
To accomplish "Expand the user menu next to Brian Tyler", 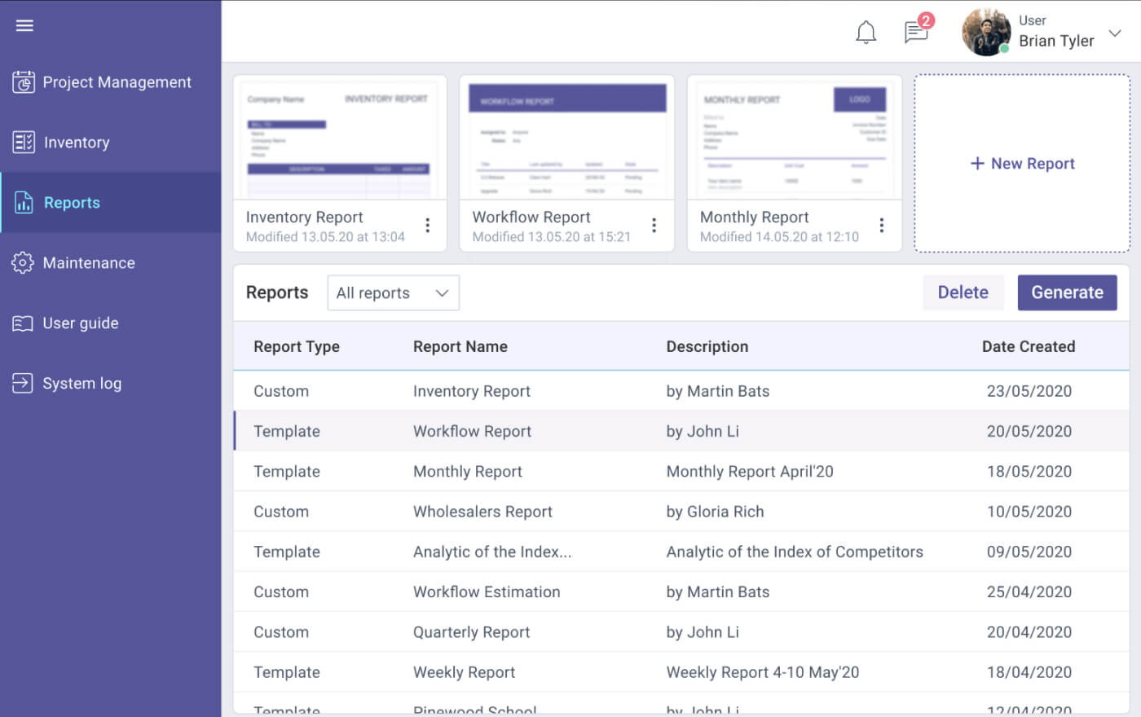I will coord(1115,35).
